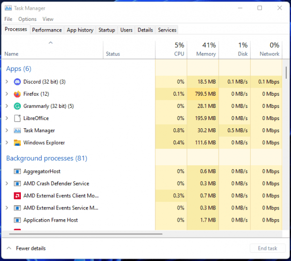Image resolution: width=291 pixels, height=261 pixels.
Task: Click the Windows Explorer folder icon
Action: click(17, 143)
